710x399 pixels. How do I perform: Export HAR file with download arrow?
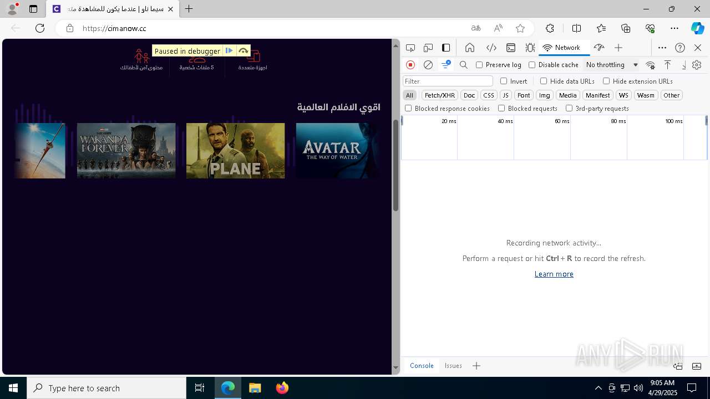(x=683, y=65)
